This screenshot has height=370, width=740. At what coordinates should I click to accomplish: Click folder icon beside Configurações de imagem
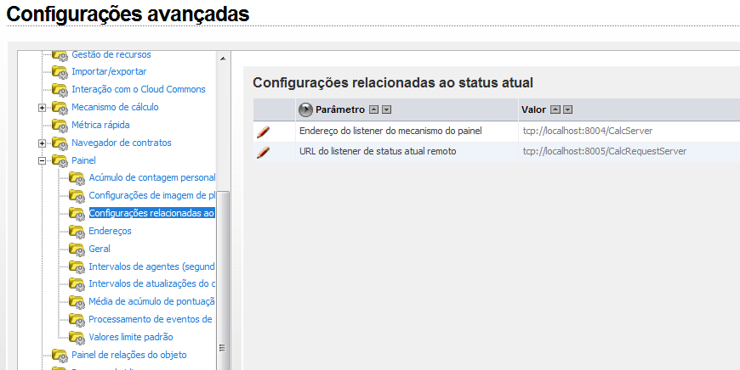[x=77, y=196]
